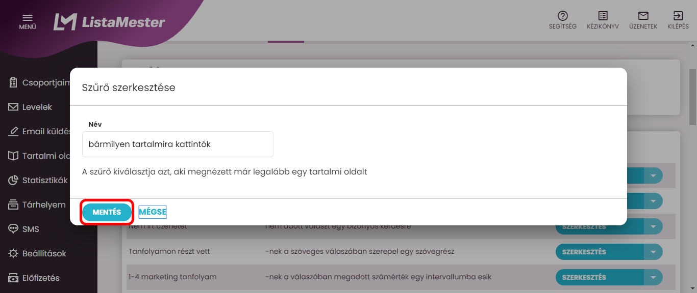Click the SMS speech bubble icon

13,229
